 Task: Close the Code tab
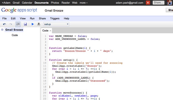click(50, 31)
